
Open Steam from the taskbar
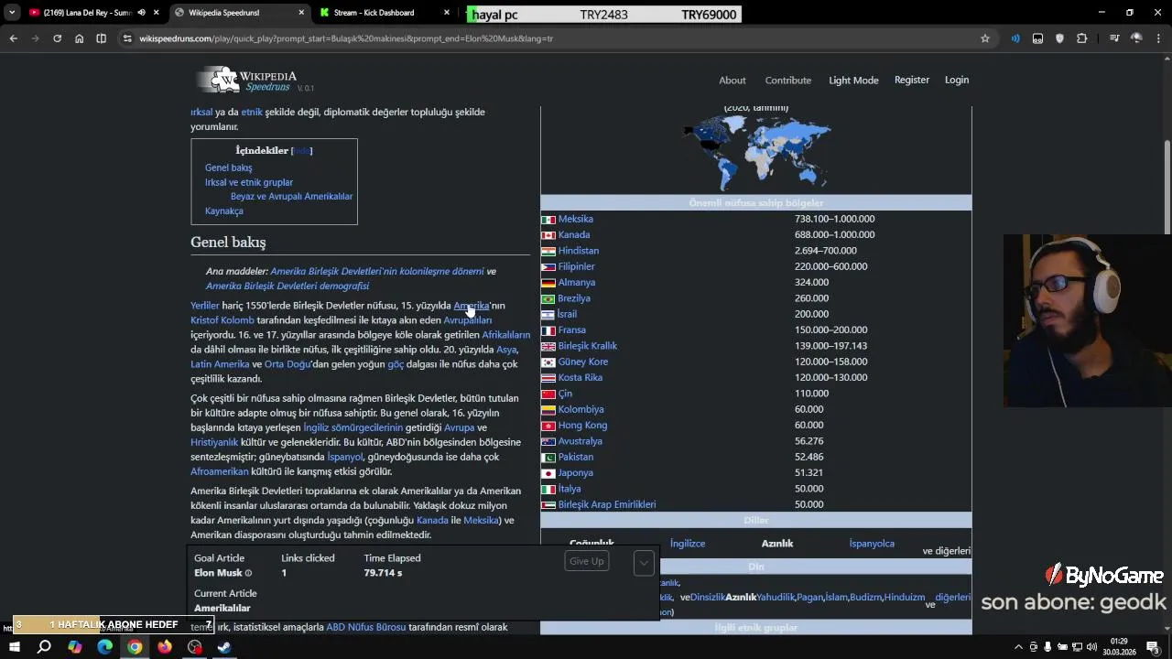[224, 647]
